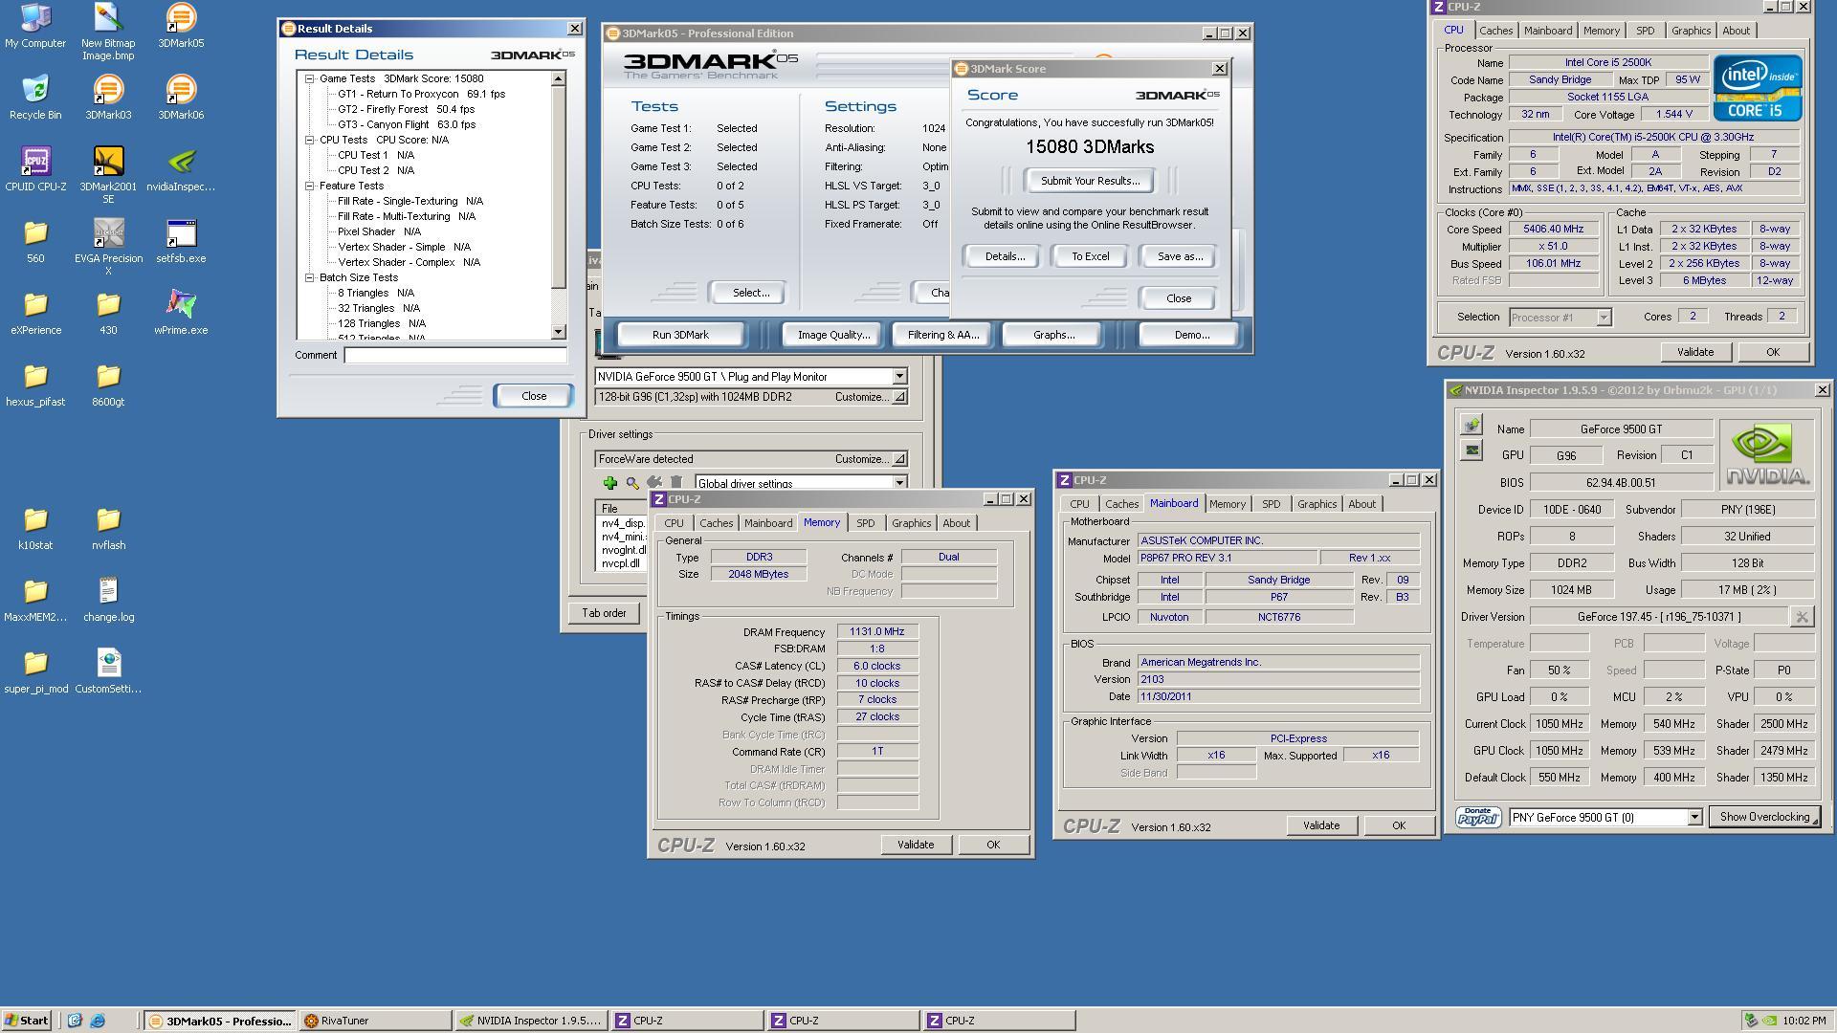Screen dimensions: 1837x1033
Task: Open the nvidiaInspector desktop icon
Action: [181, 169]
